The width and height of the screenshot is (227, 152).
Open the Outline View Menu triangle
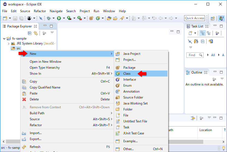[222, 79]
